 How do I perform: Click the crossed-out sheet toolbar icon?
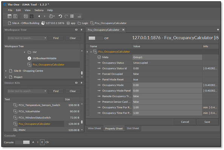click(26, 16)
